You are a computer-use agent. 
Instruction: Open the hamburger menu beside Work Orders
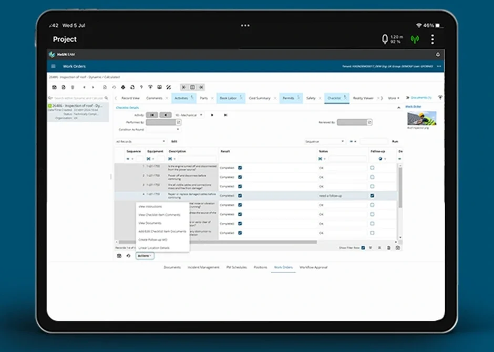pos(53,67)
